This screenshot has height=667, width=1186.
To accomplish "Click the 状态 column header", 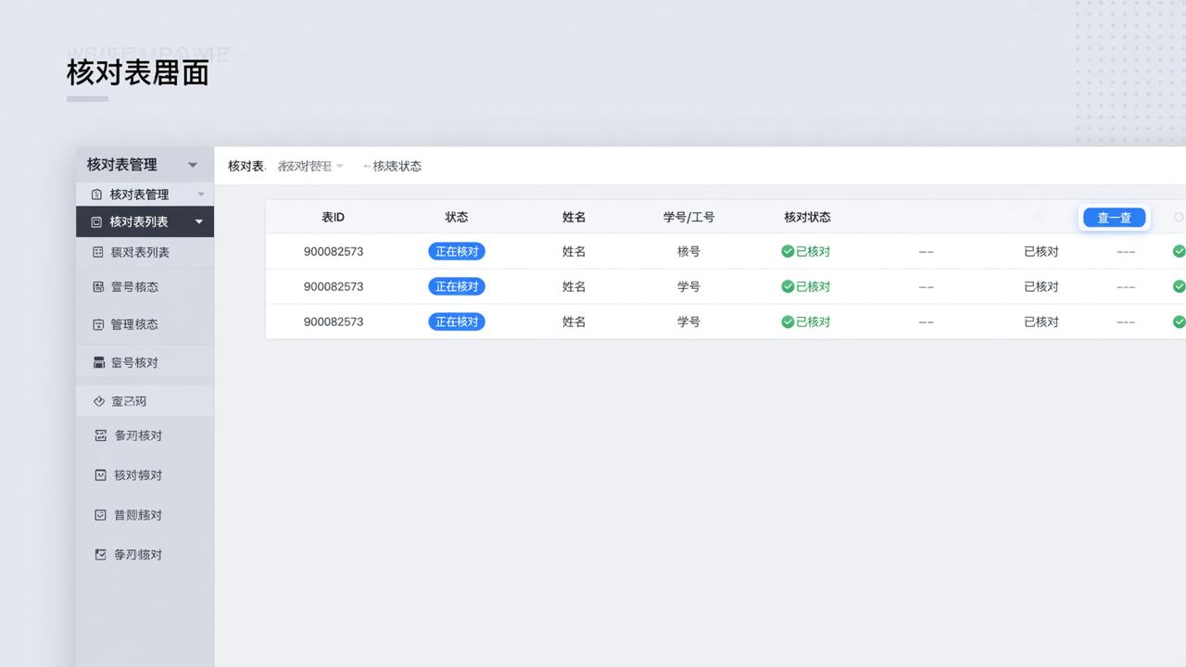I will [457, 218].
